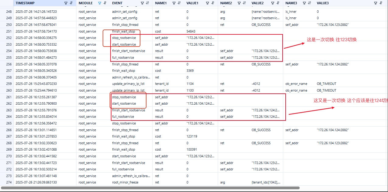
Task: Sort by the NAME1 column
Action: click(x=179, y=3)
